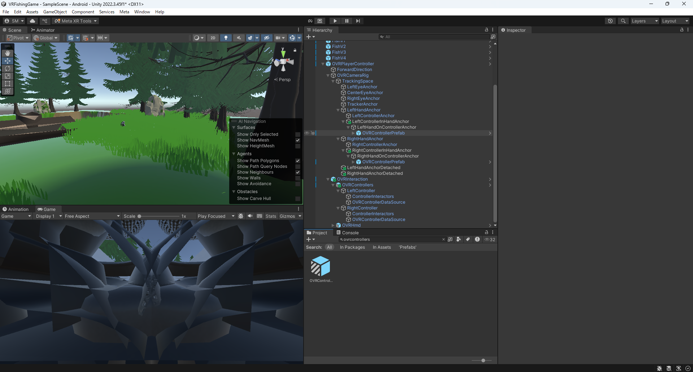
Task: Select the Rect transform tool
Action: (x=8, y=84)
